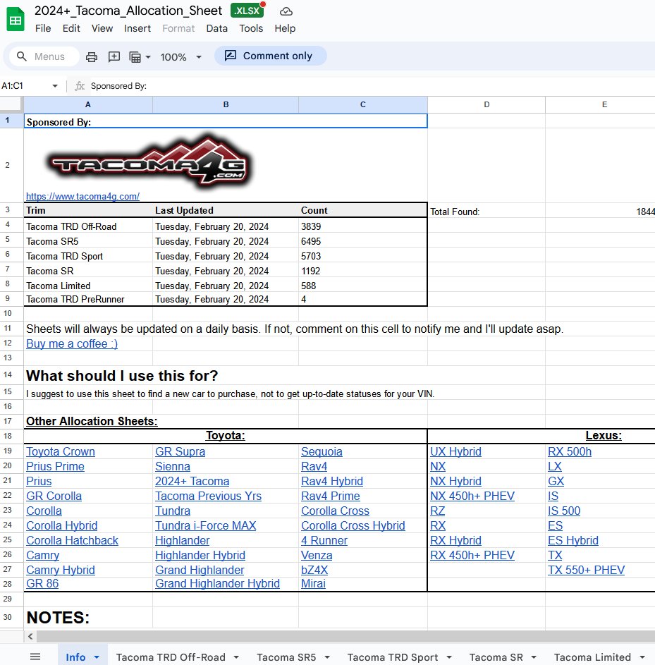This screenshot has width=655, height=665.
Task: Open Info tab dropdown arrow
Action: tap(97, 657)
